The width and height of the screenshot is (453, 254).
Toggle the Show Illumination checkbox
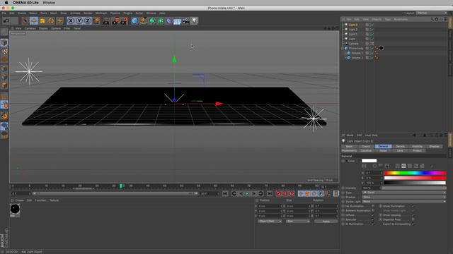tap(413, 206)
